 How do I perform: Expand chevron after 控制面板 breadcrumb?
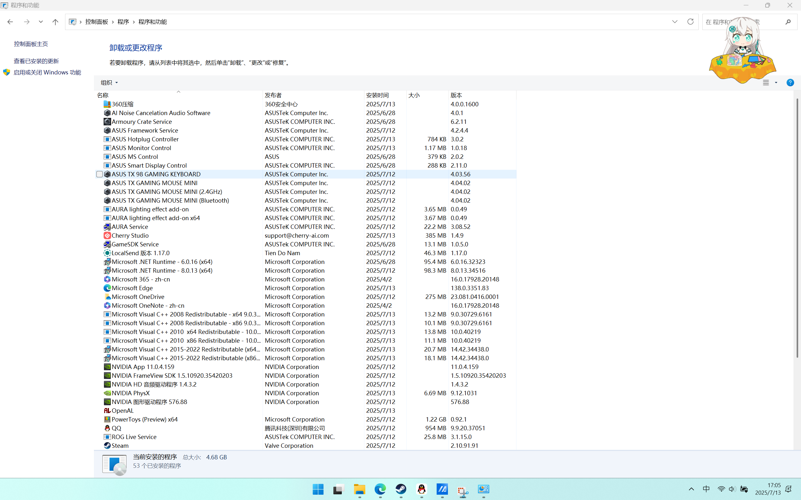tap(113, 22)
